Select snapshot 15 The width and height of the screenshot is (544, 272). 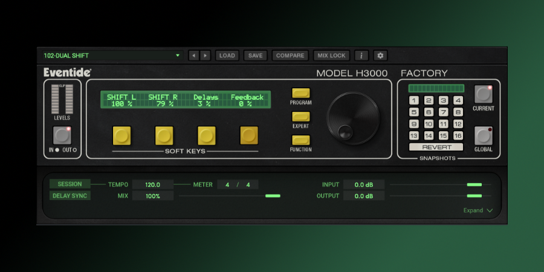pyautogui.click(x=444, y=135)
